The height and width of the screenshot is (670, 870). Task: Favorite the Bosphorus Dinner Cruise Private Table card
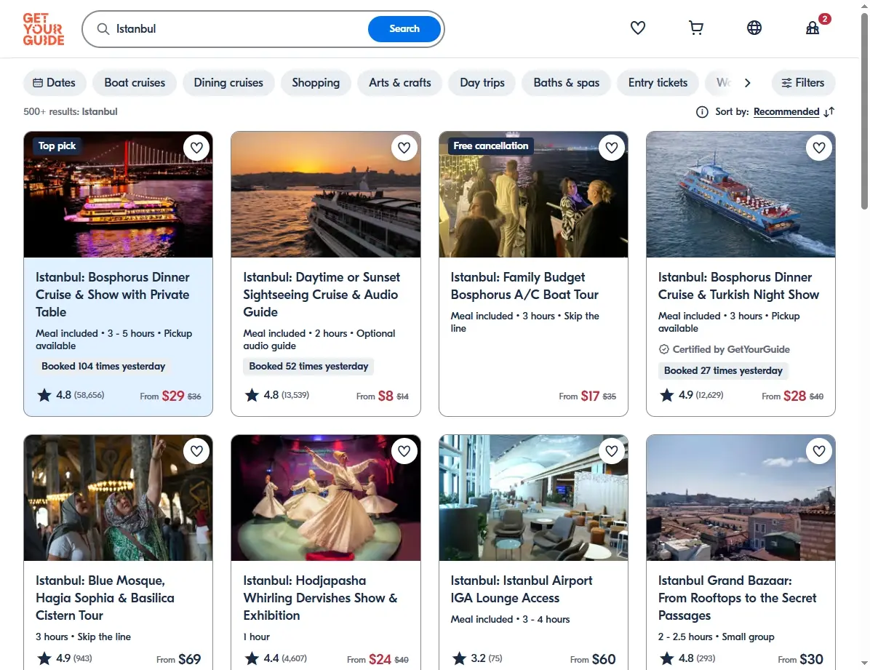pos(196,148)
